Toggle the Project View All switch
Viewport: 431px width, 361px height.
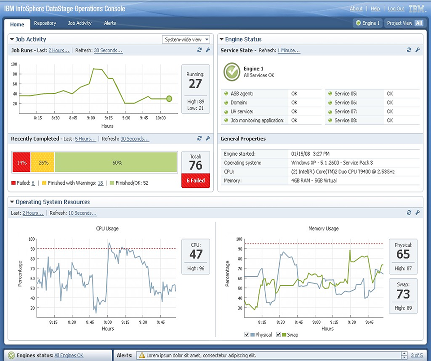(x=419, y=23)
